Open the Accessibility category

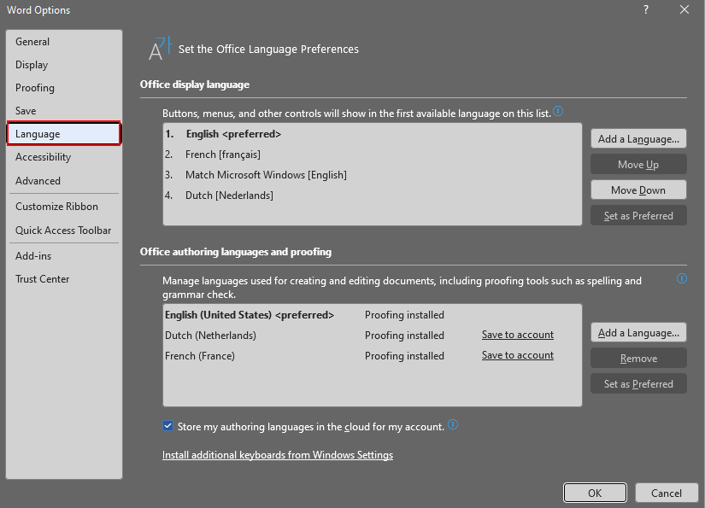click(64, 157)
